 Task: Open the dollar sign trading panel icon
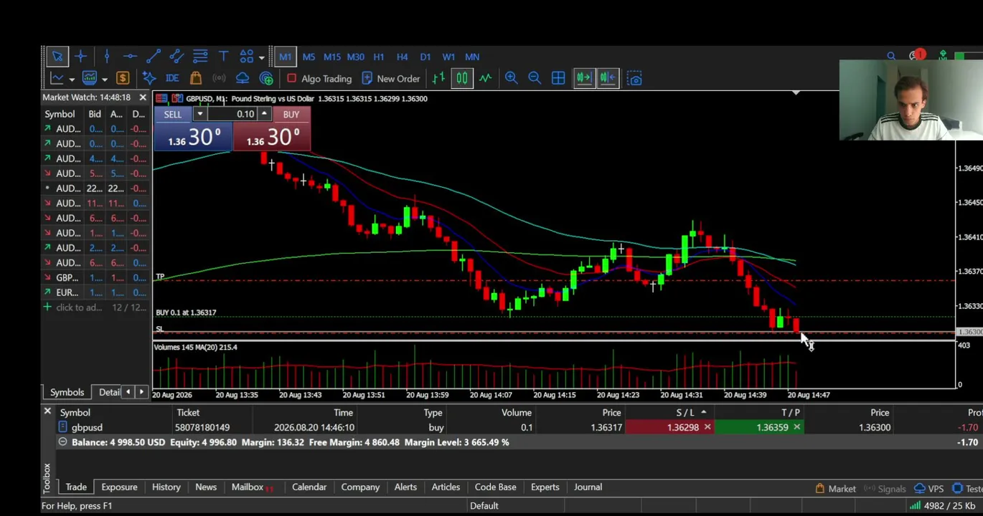click(123, 79)
